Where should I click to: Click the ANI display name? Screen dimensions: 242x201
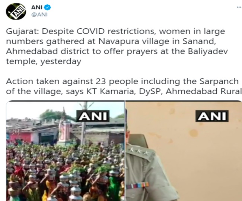click(x=37, y=7)
